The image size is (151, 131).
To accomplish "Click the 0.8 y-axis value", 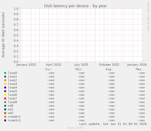I will click(x=16, y=19).
